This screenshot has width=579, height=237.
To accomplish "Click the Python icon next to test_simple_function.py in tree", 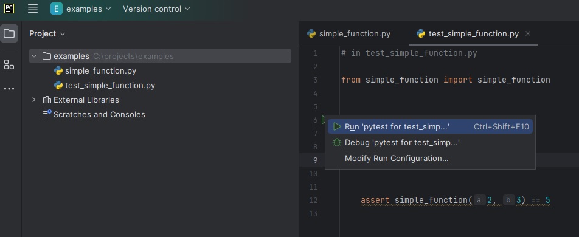I will (x=58, y=85).
